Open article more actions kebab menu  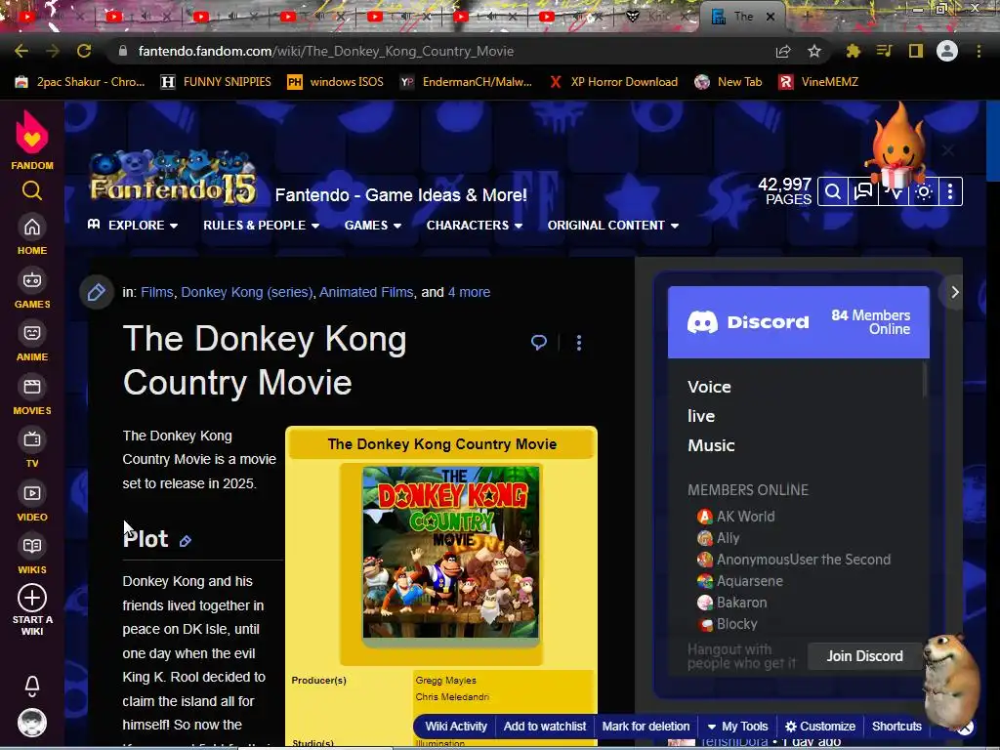pyautogui.click(x=579, y=343)
